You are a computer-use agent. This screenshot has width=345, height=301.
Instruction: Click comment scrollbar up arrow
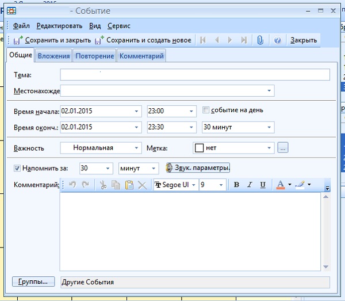tap(325, 197)
